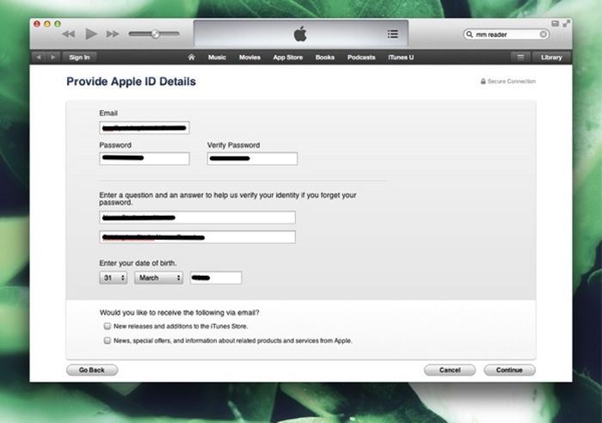
Task: Click the Email input field
Action: [x=144, y=128]
